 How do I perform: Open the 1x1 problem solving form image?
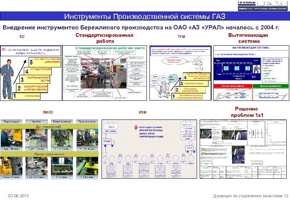tap(243, 149)
